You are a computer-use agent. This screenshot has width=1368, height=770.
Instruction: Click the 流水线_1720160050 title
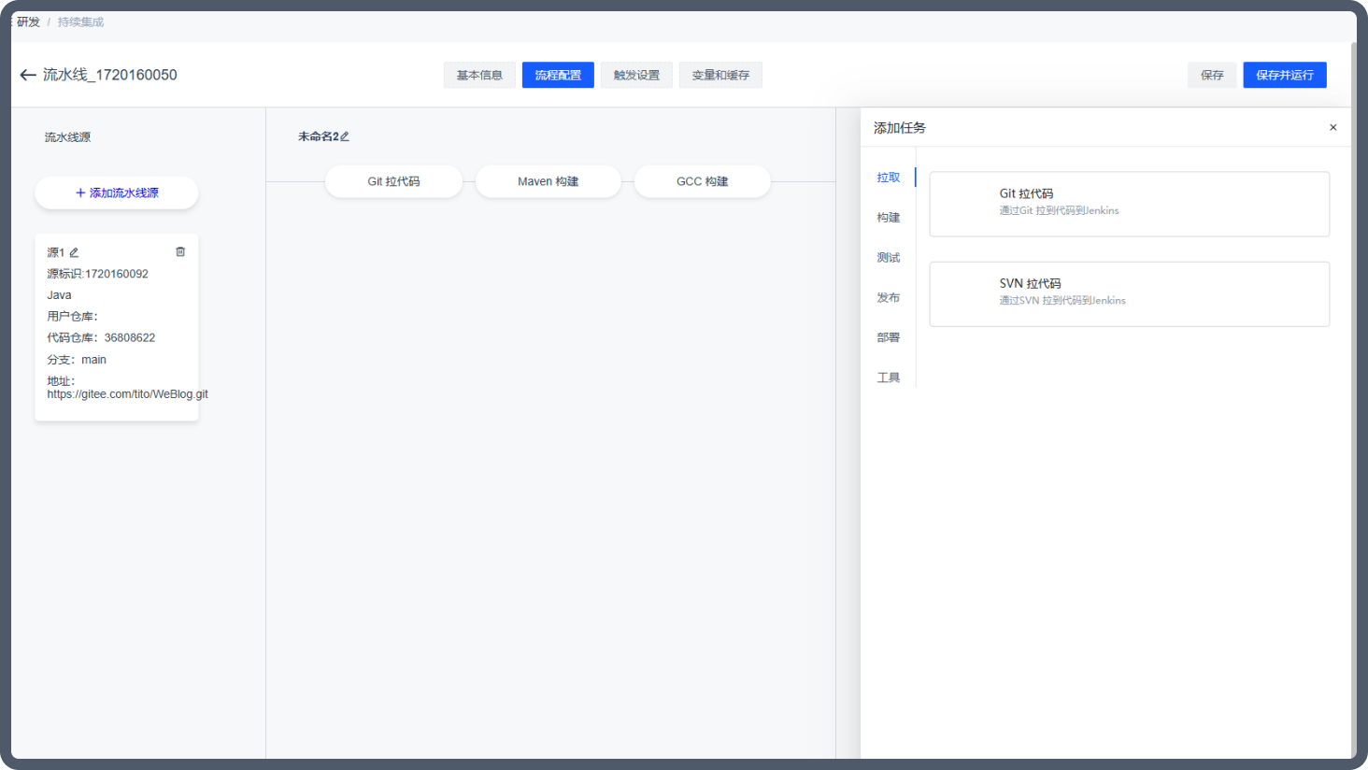pos(110,75)
